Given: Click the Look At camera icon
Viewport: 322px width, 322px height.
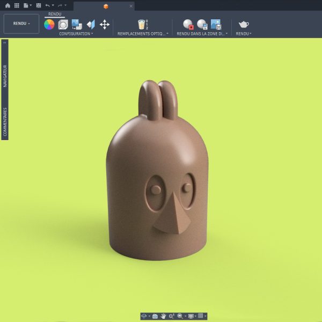Looking at the screenshot, I should (x=155, y=316).
